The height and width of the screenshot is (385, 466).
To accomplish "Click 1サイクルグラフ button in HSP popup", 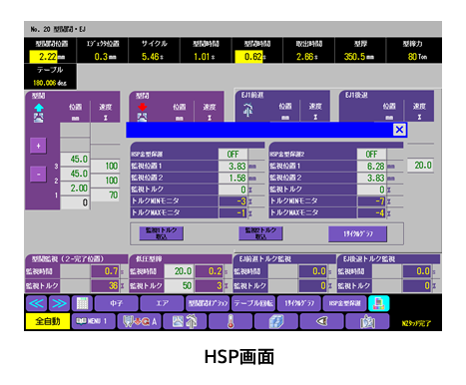I will click(357, 234).
